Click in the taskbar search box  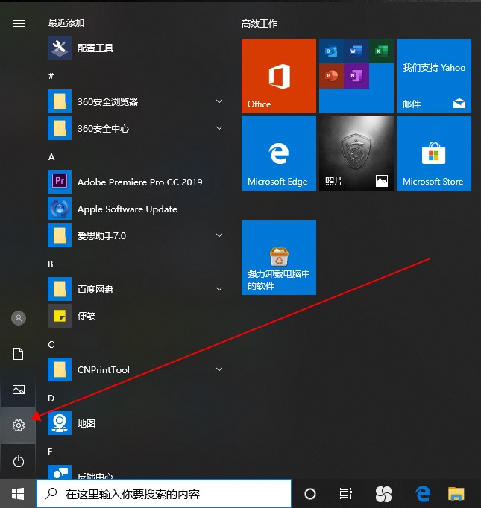point(165,494)
